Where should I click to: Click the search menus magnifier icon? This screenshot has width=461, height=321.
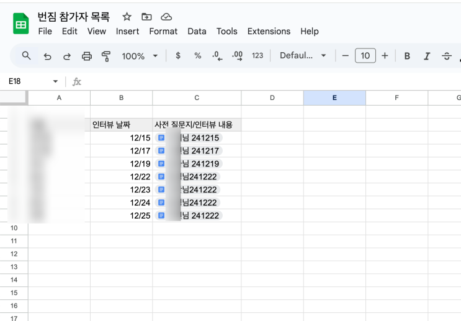coord(26,56)
